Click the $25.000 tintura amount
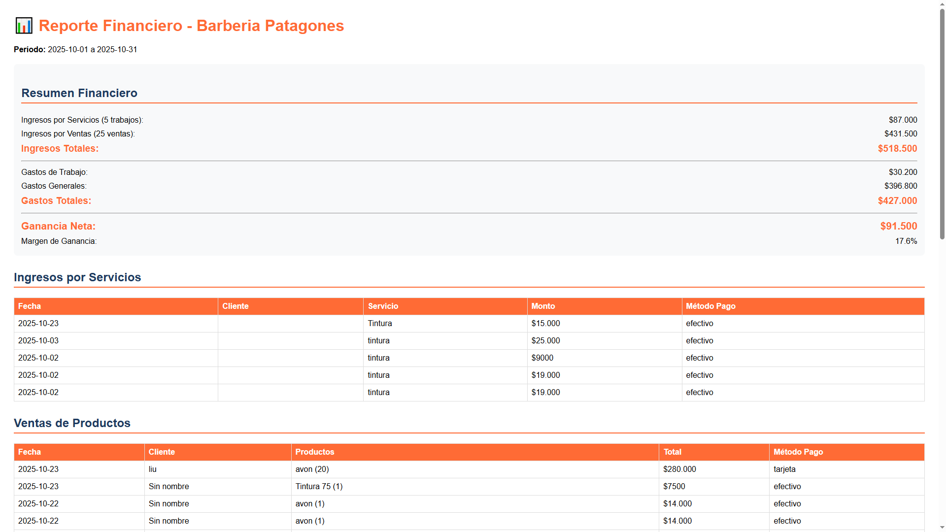Image resolution: width=946 pixels, height=532 pixels. (545, 340)
